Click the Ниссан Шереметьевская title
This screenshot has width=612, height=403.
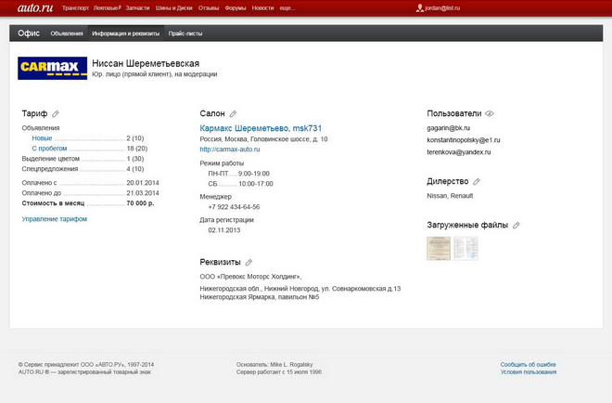[146, 63]
